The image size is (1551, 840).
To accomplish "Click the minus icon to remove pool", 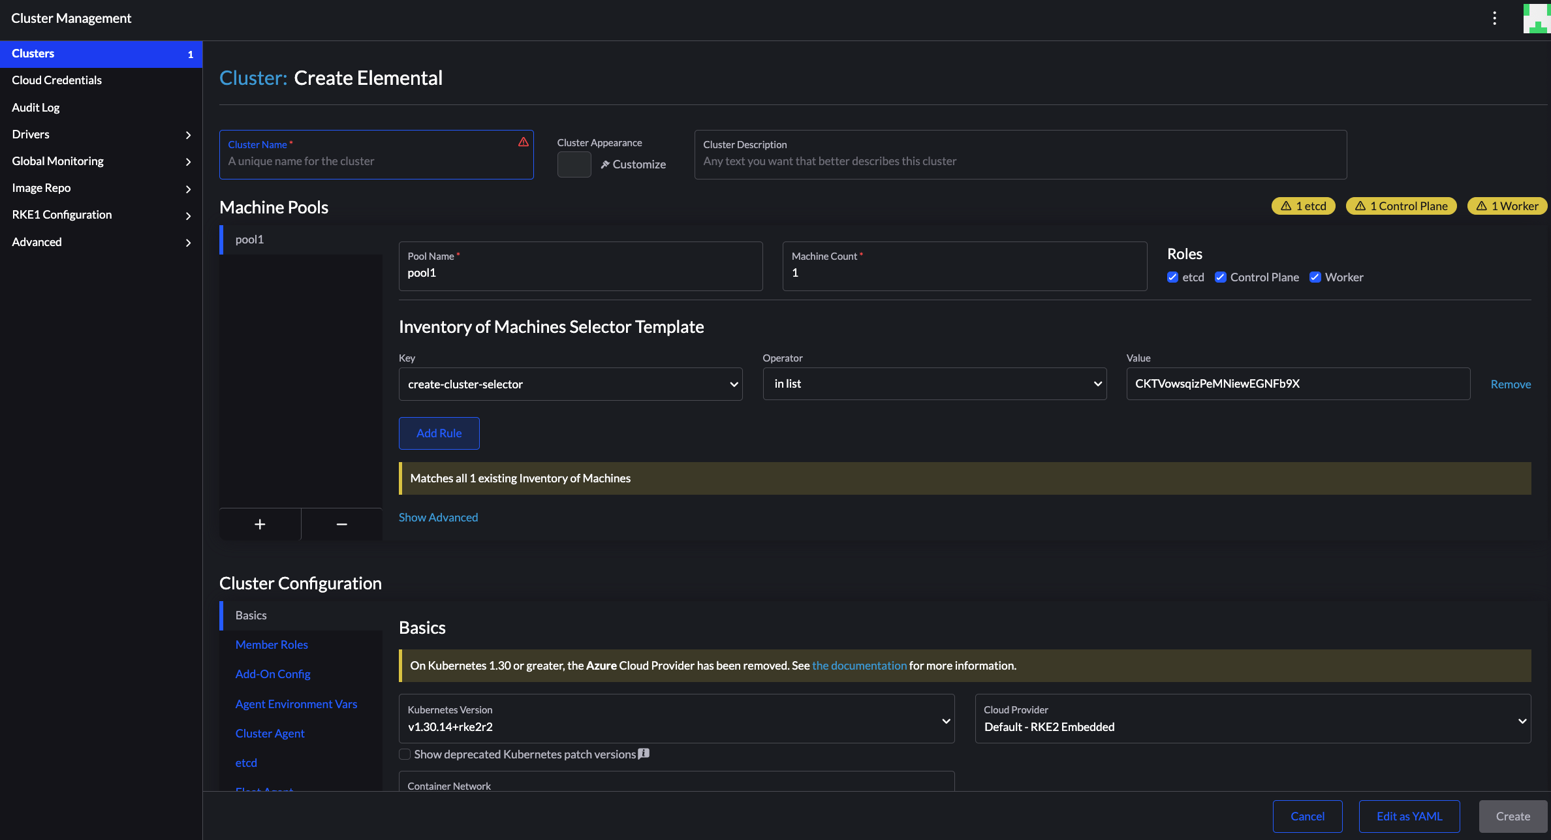I will click(341, 524).
